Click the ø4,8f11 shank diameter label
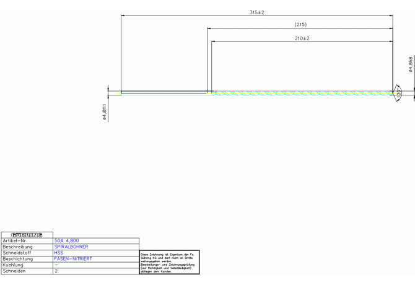The width and height of the screenshot is (415, 285). tap(105, 112)
